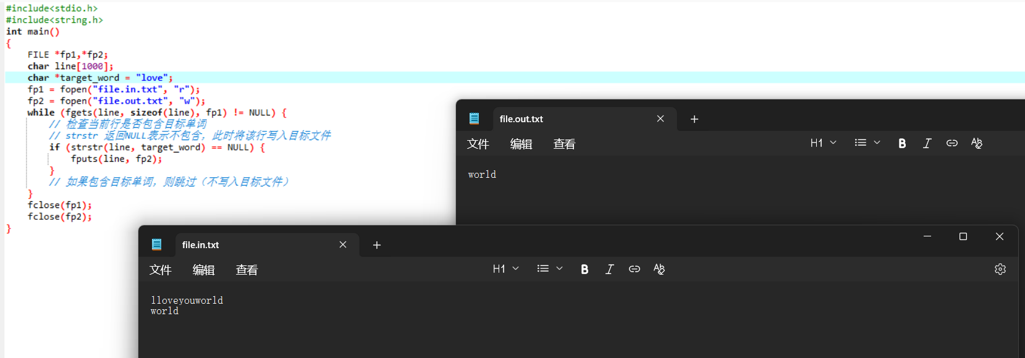Open list style dropdown in file.out.txt window
1025x358 pixels.
point(867,143)
